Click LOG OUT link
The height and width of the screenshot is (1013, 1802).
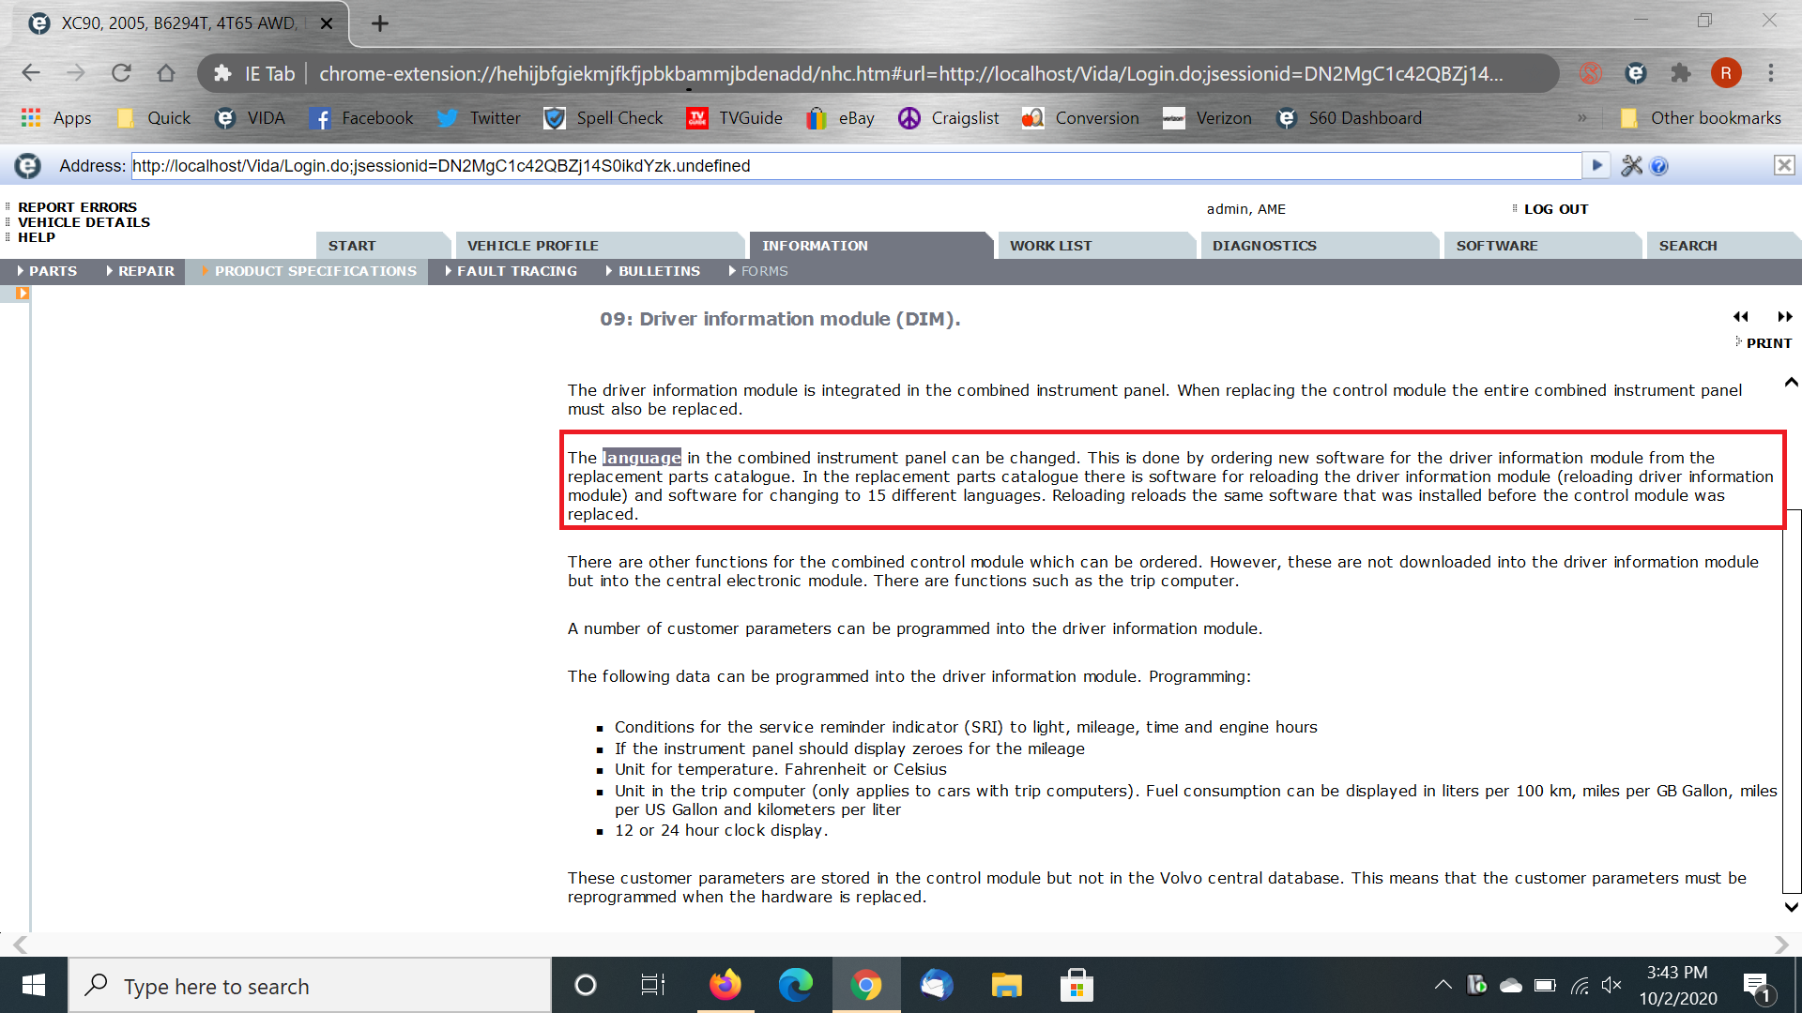(1555, 209)
